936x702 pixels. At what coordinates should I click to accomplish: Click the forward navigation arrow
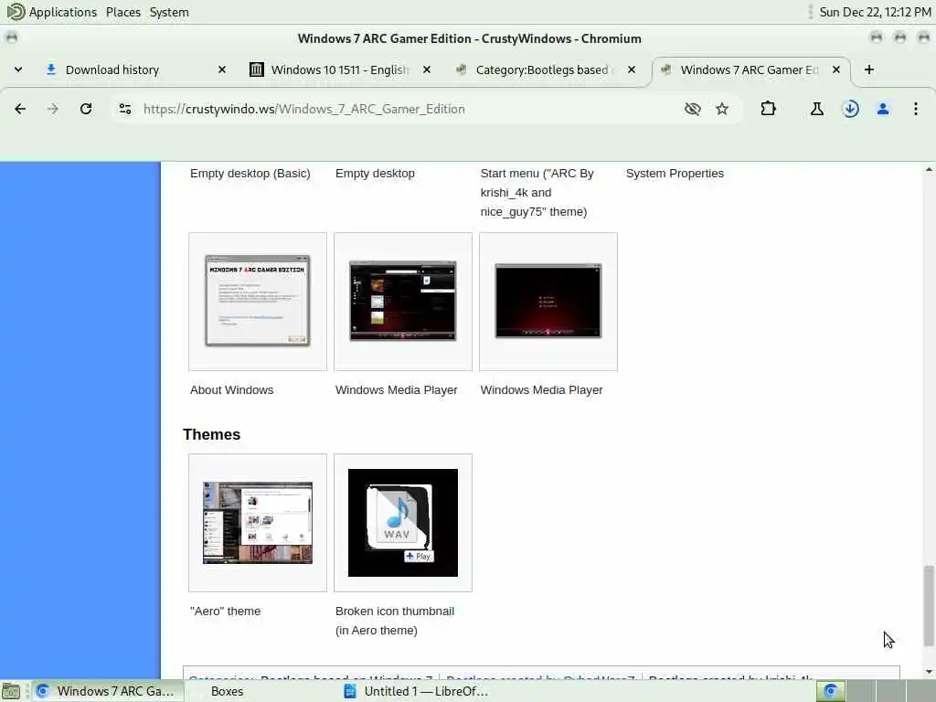pyautogui.click(x=53, y=109)
